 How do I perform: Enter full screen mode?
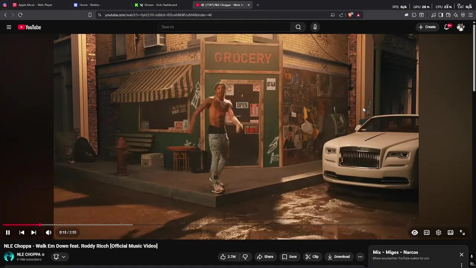point(462,232)
